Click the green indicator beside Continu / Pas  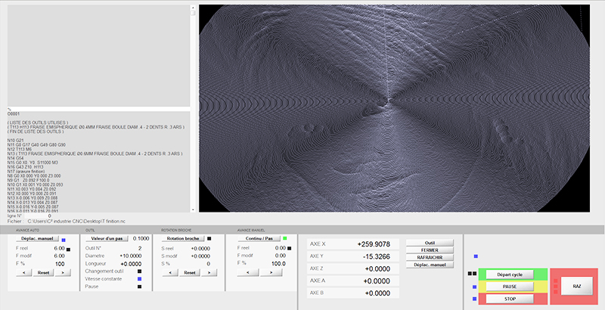285,239
